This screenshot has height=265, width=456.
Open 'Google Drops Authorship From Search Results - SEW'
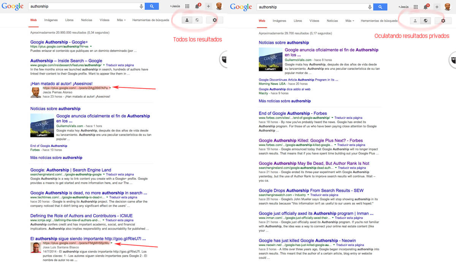[311, 191]
